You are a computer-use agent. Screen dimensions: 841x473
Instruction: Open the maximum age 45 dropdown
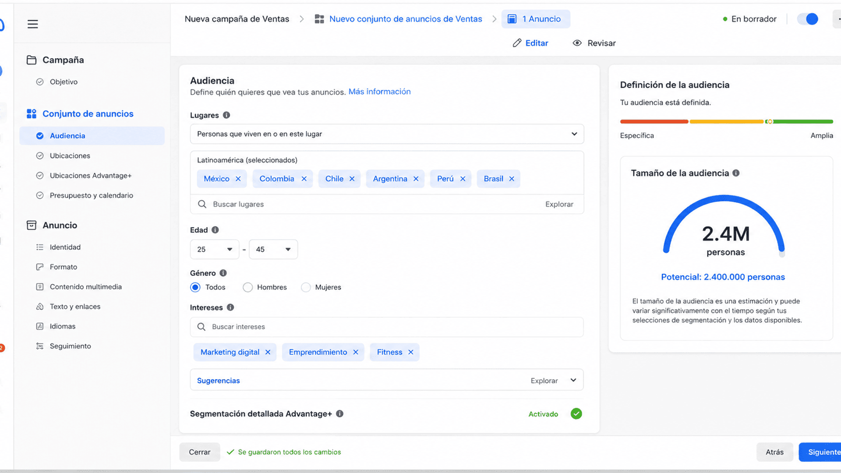273,249
